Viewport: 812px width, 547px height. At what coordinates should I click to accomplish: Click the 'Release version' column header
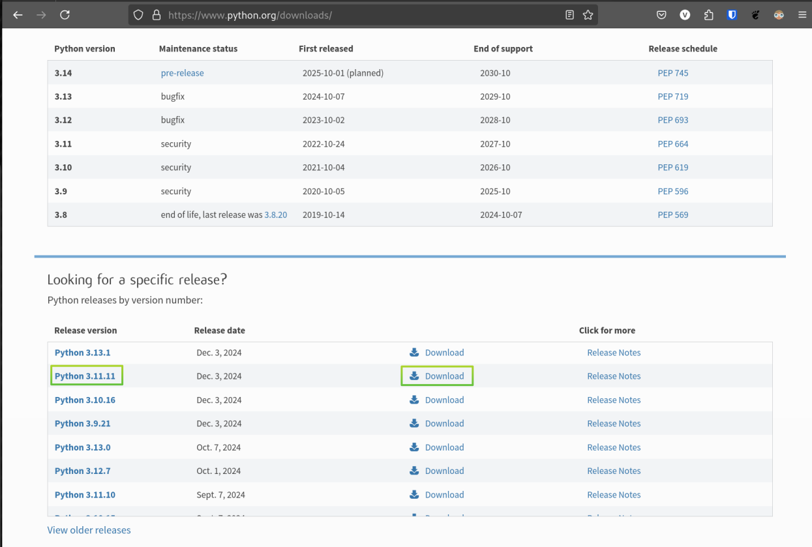click(x=85, y=331)
